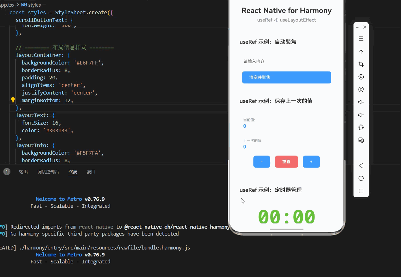Open the 端口 panel tab
The height and width of the screenshot is (277, 401).
(x=91, y=172)
